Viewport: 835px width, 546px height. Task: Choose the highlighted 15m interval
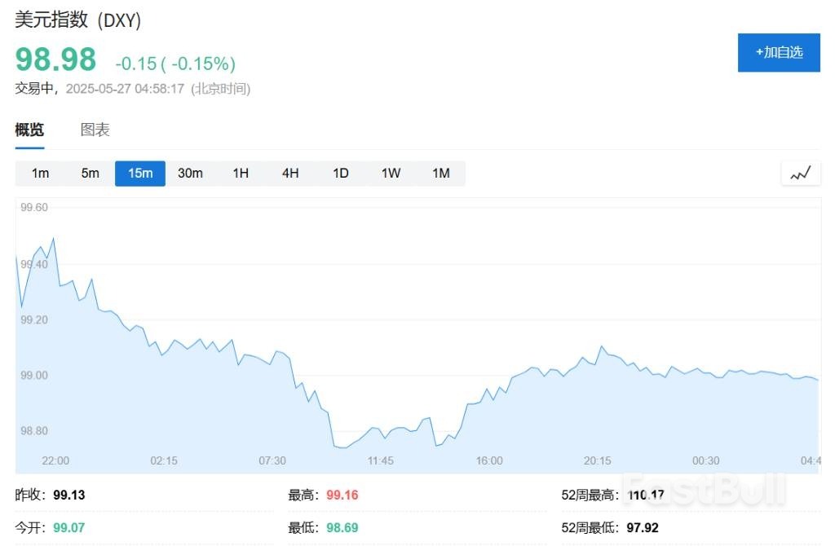coord(140,173)
